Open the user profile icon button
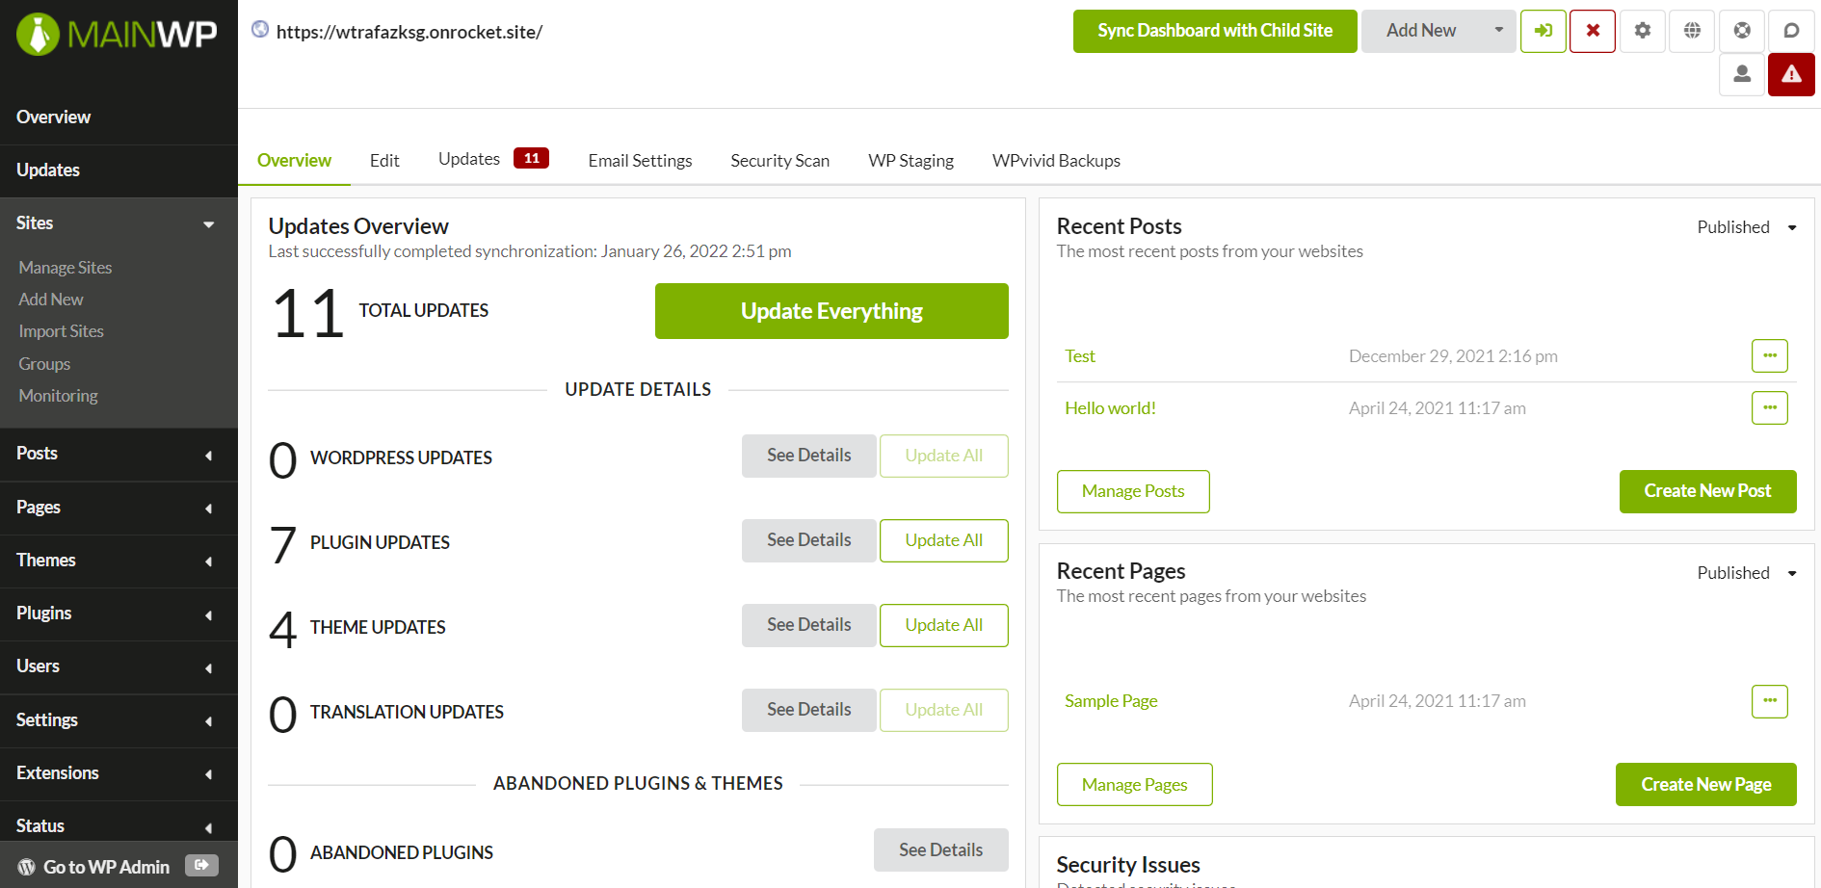This screenshot has height=888, width=1821. [x=1742, y=74]
